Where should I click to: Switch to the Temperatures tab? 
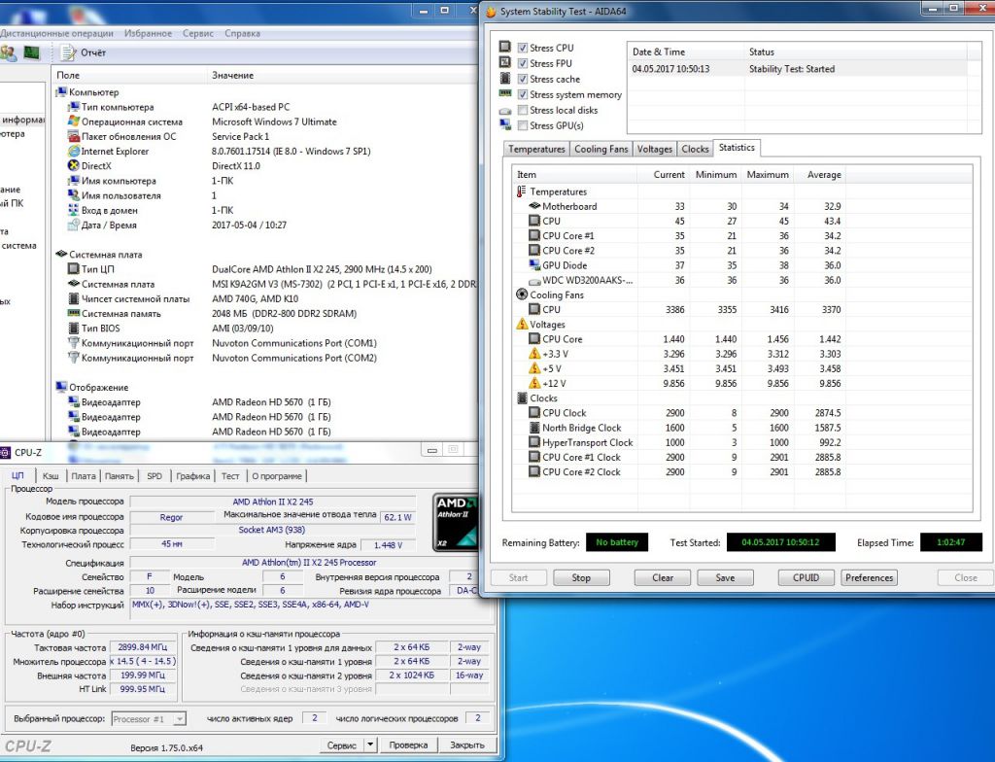536,149
